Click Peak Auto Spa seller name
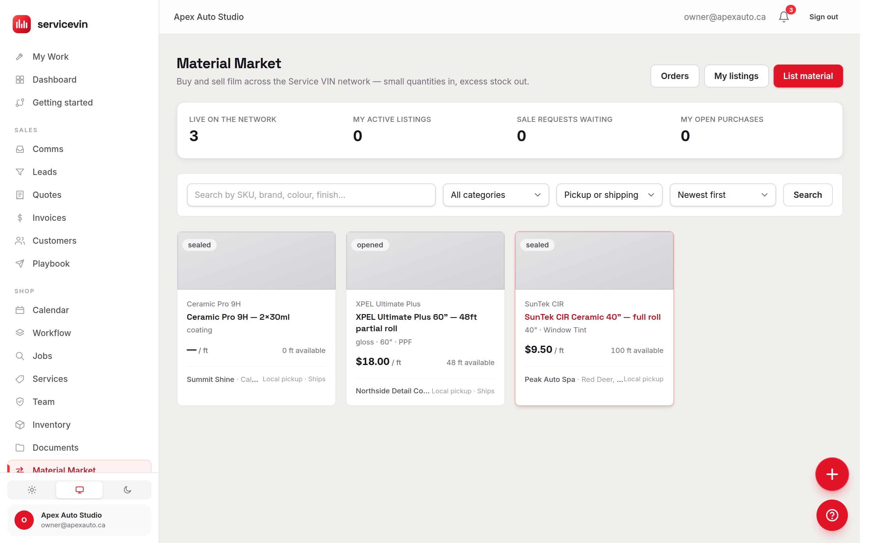This screenshot has width=869, height=543. tap(550, 379)
